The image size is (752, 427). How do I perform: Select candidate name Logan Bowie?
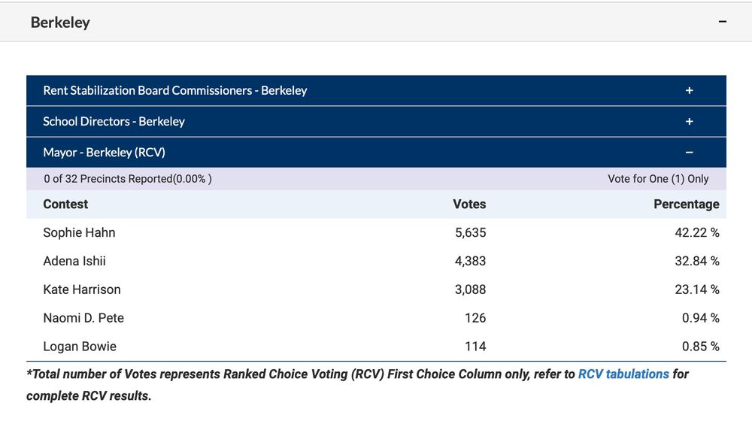[x=80, y=347]
